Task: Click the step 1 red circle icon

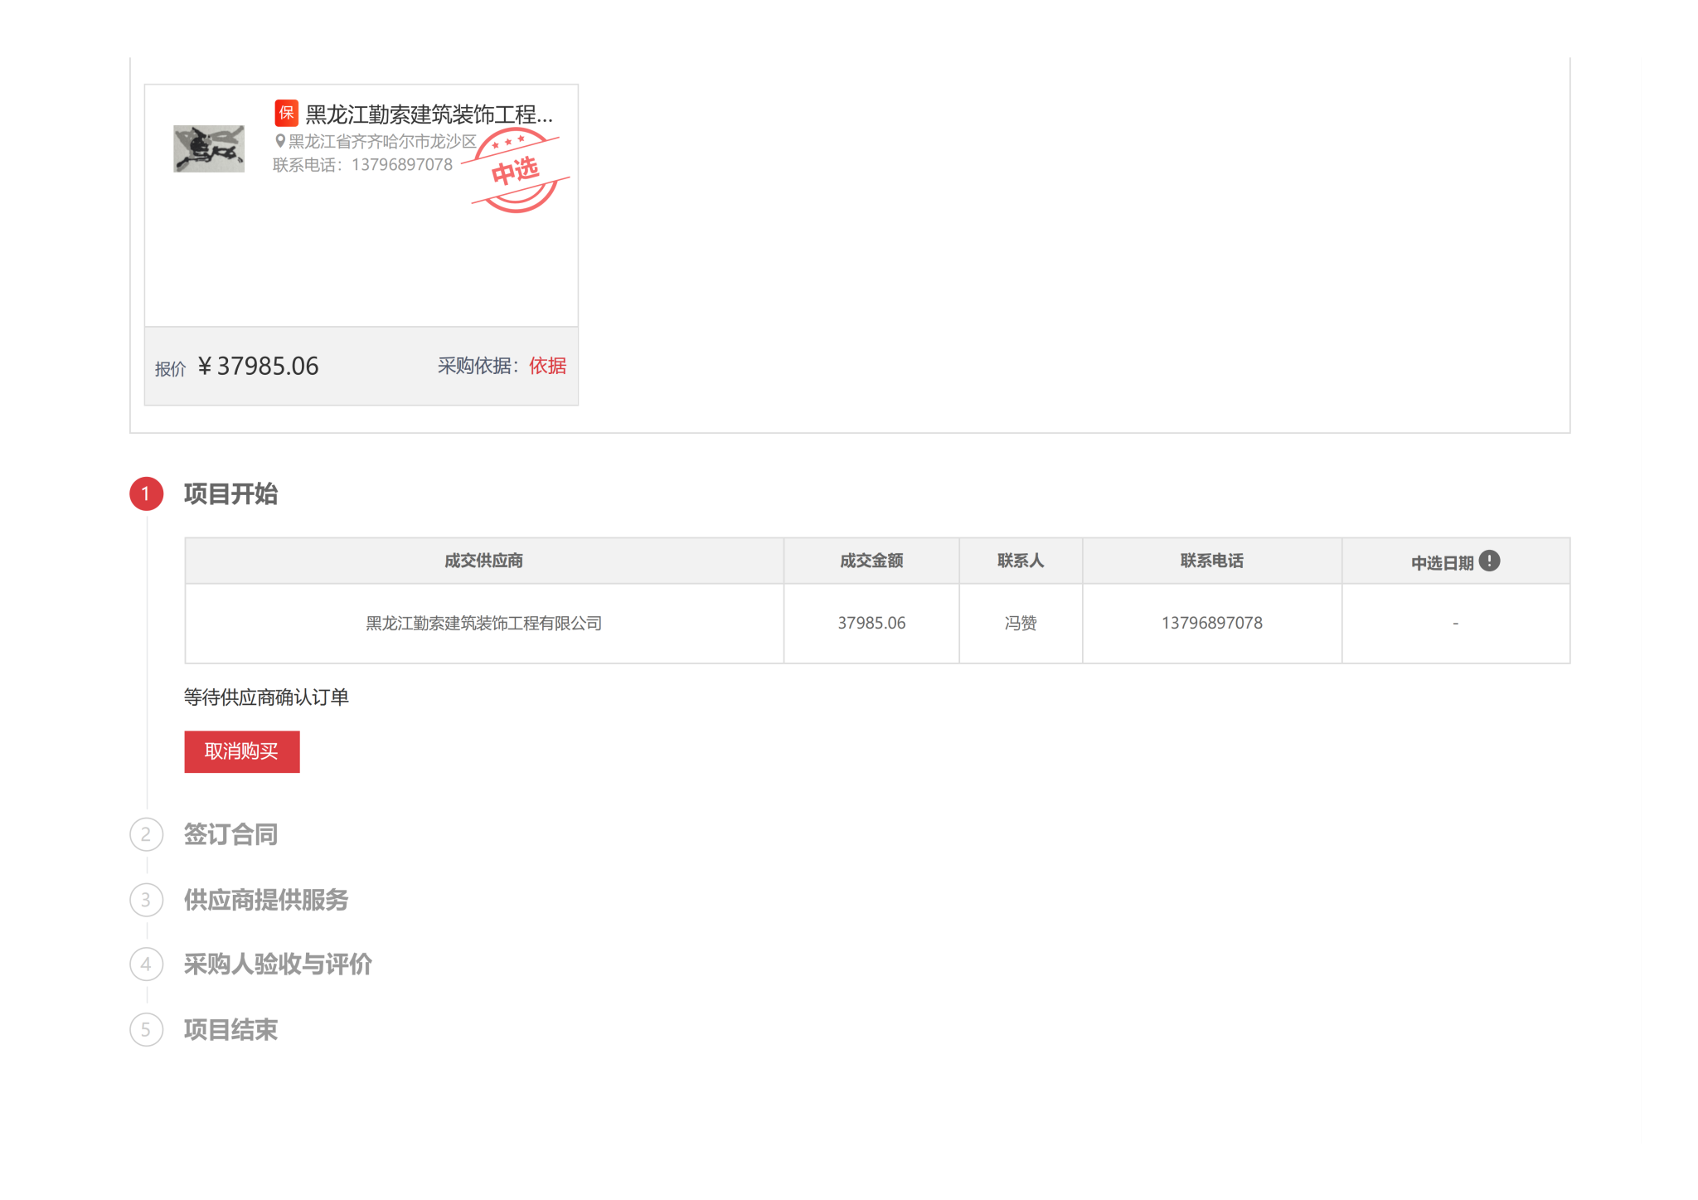Action: [x=146, y=494]
